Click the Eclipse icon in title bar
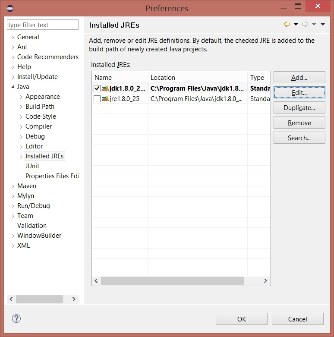 pyautogui.click(x=9, y=8)
